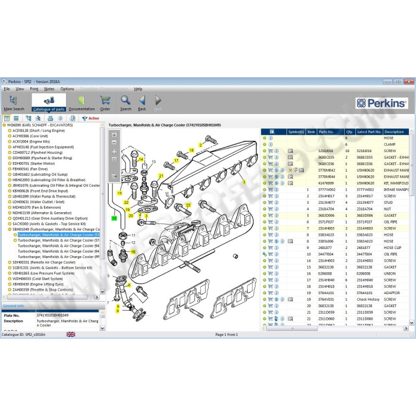This screenshot has width=416, height=416.
Task: Toggle the second layout view button
Action: [16, 118]
